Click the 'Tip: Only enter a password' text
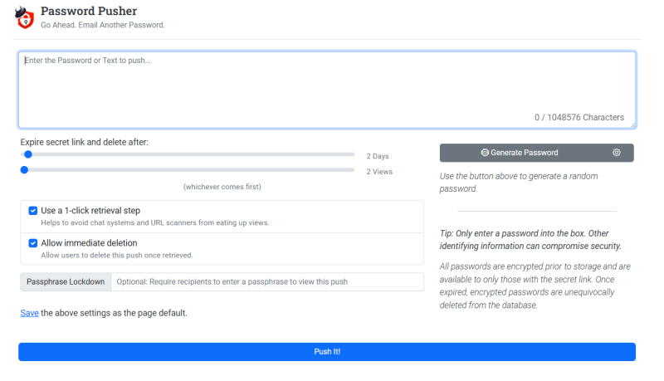The height and width of the screenshot is (381, 664). [530, 240]
